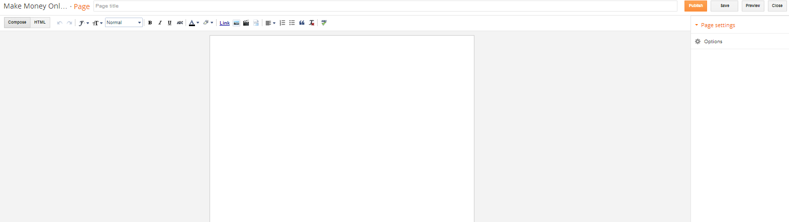Toggle bold formatting
789x222 pixels.
click(150, 23)
